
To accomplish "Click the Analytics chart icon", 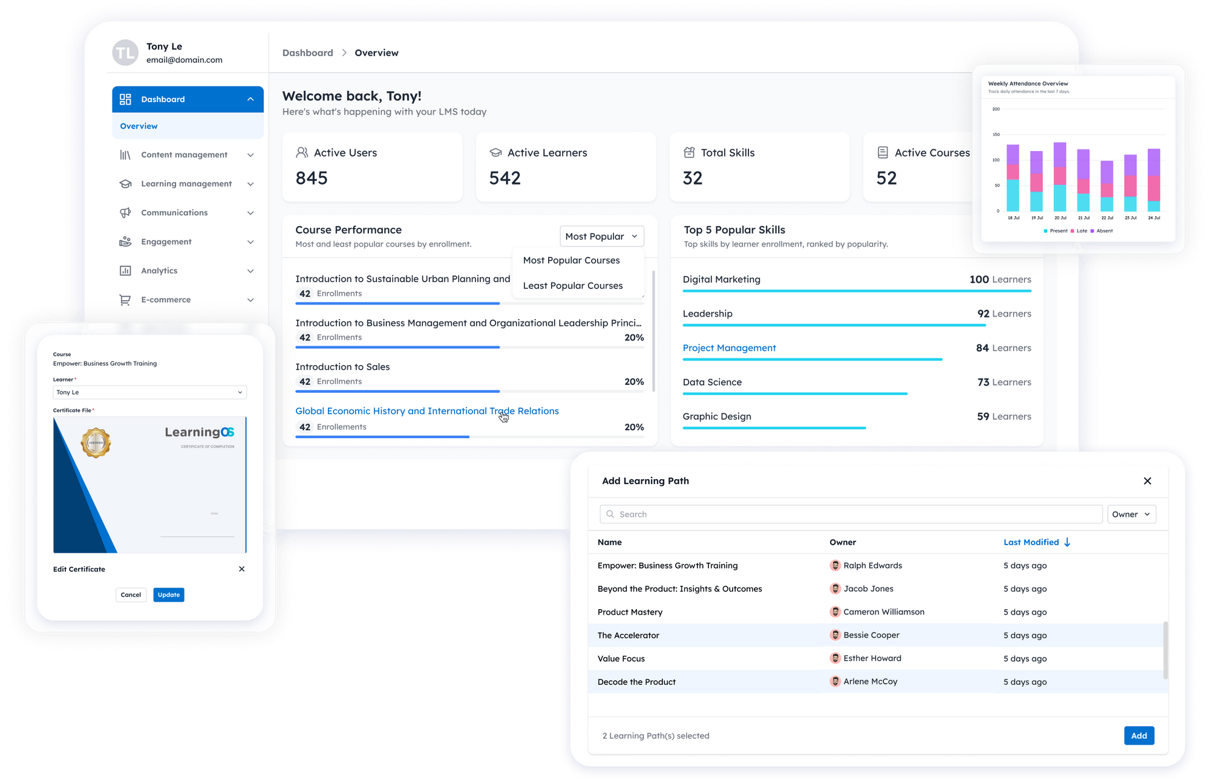I will [125, 271].
